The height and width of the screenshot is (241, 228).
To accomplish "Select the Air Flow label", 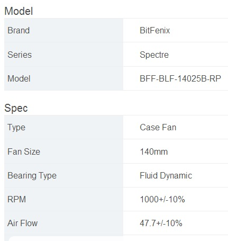I will (22, 223).
